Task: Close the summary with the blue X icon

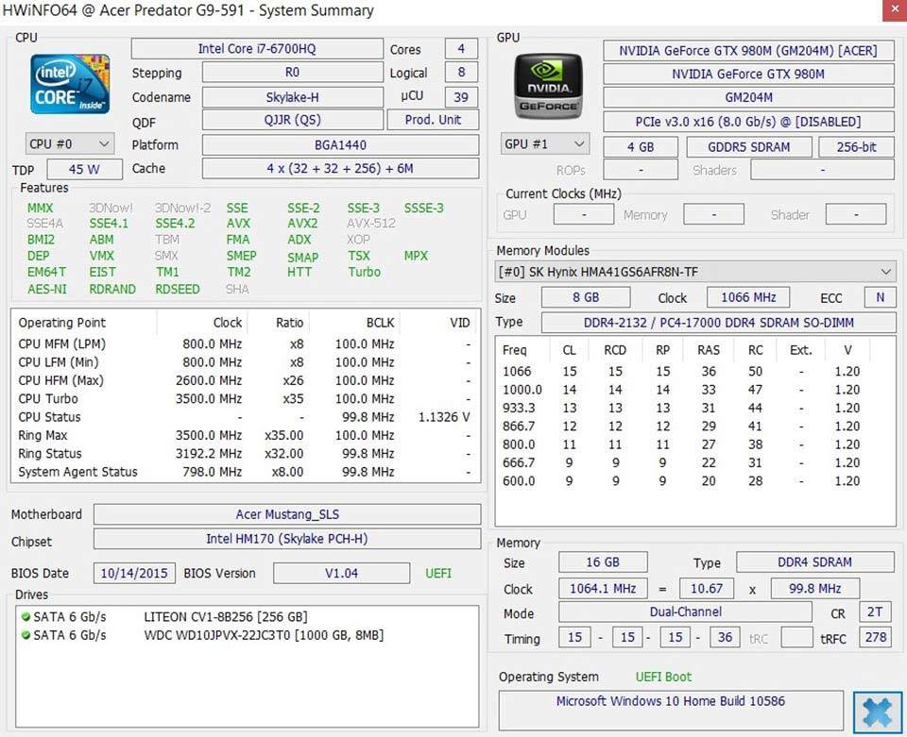Action: (x=878, y=712)
